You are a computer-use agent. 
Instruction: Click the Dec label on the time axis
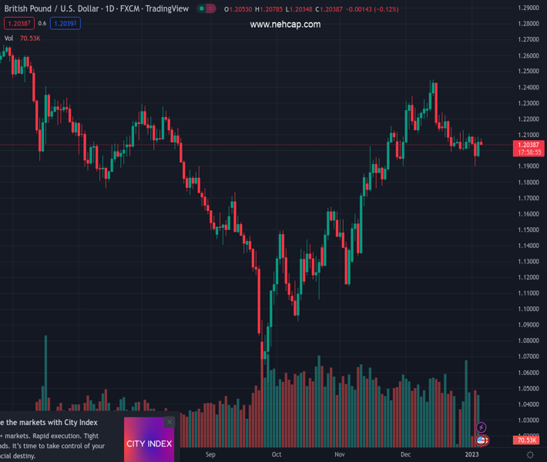click(405, 455)
